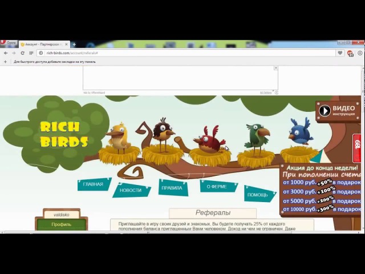
Task: Open the Ad Options link
Action: point(266,92)
